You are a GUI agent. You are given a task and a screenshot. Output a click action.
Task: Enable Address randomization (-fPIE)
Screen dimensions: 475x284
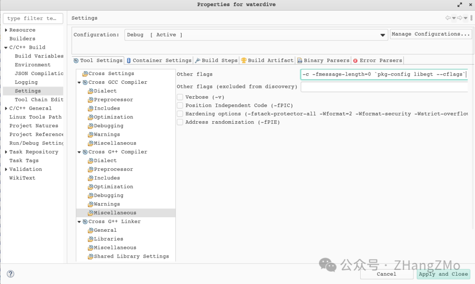pos(180,122)
